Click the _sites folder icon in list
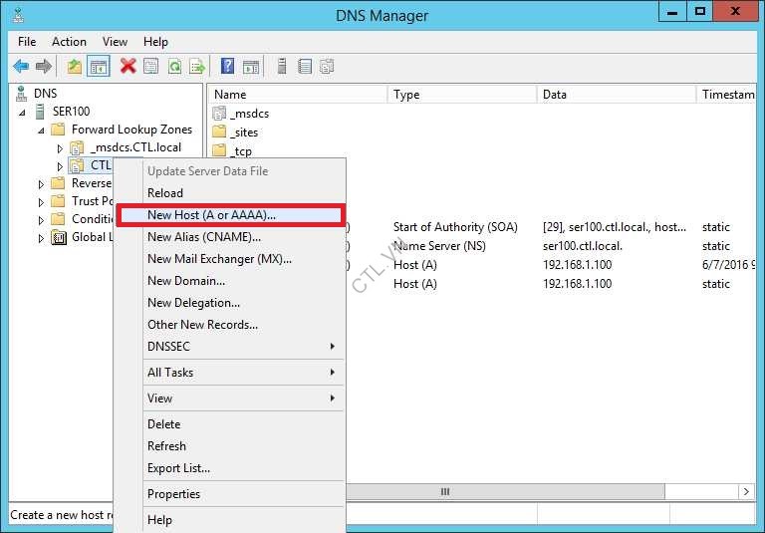 [219, 133]
